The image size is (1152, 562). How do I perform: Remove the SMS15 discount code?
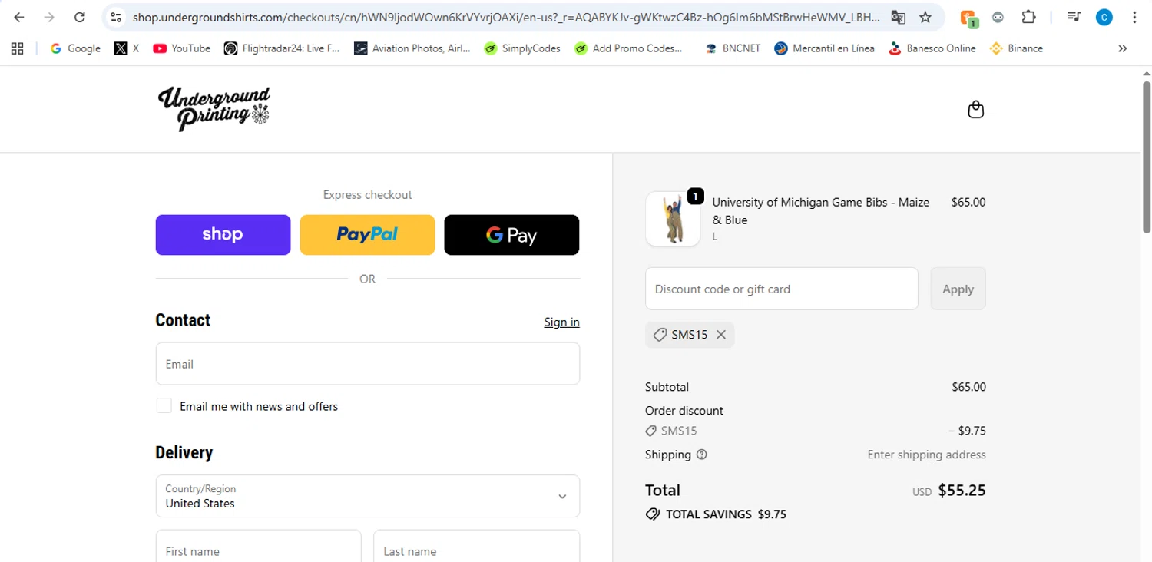720,335
